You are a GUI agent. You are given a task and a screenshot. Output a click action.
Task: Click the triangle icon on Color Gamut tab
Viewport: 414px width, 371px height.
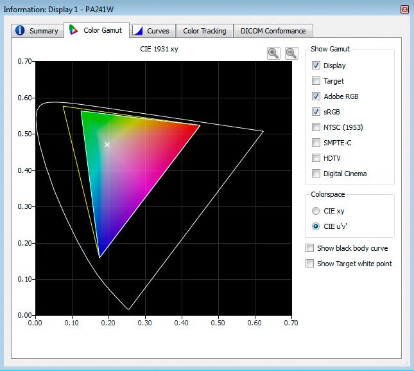tap(73, 30)
